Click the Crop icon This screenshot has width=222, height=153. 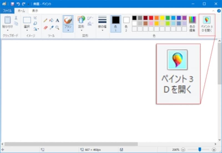(x=35, y=18)
